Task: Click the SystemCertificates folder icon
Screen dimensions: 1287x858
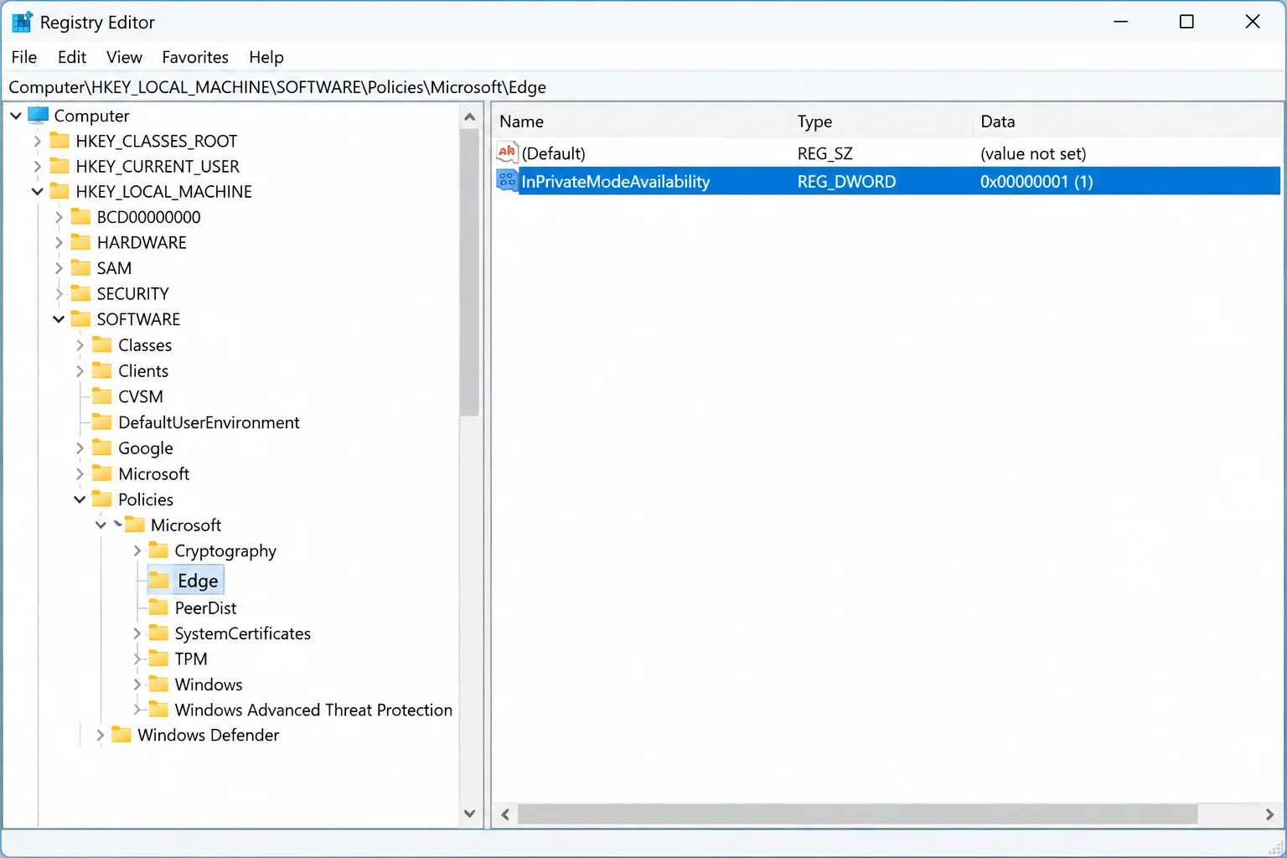Action: [158, 633]
